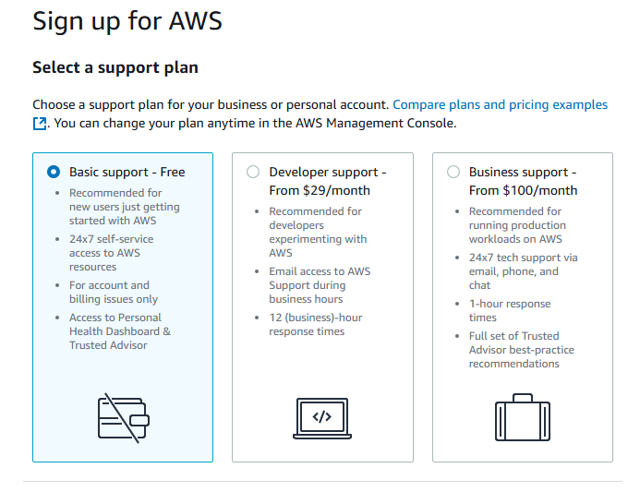This screenshot has width=640, height=504.
Task: Click the Developer support plan card
Action: point(322,307)
